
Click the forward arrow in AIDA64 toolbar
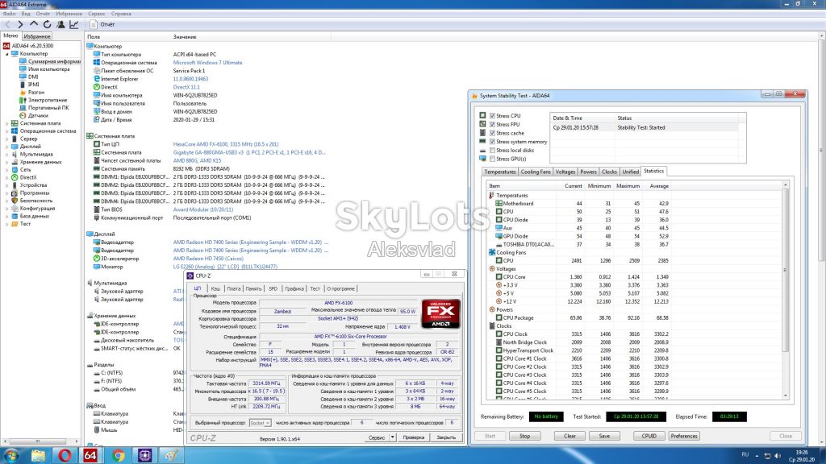tap(20, 24)
